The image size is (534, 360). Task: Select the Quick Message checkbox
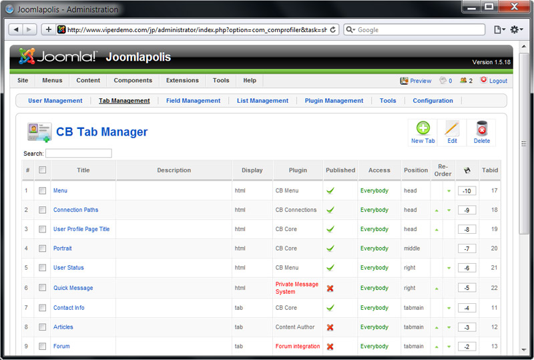point(42,288)
